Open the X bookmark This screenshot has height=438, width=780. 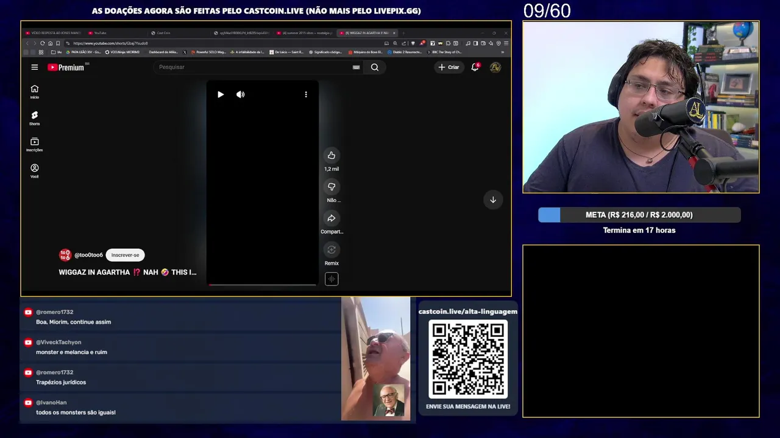click(x=185, y=52)
